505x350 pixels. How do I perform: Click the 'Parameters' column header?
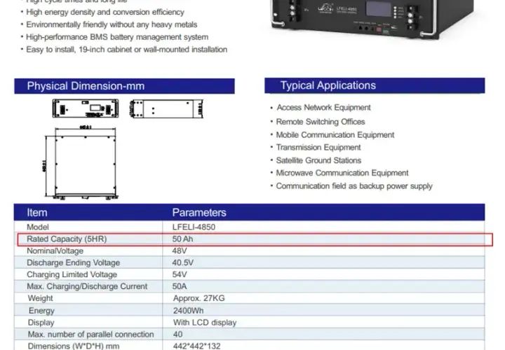click(199, 212)
